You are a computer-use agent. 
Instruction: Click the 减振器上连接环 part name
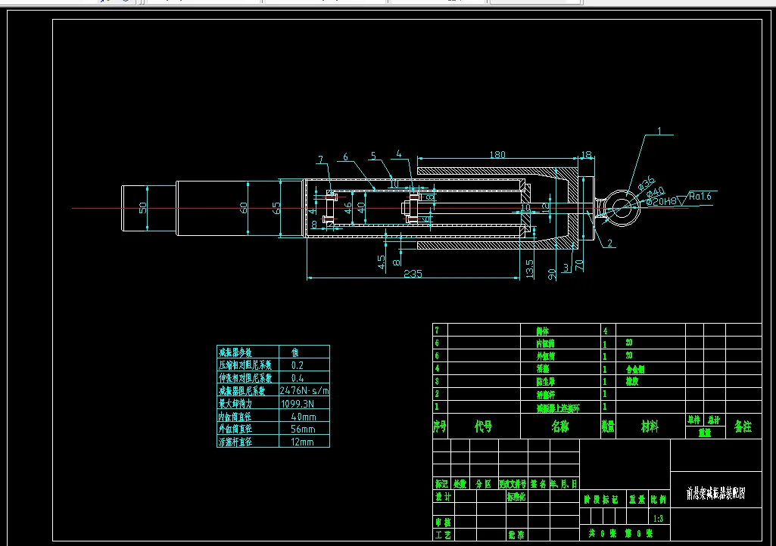click(x=558, y=408)
